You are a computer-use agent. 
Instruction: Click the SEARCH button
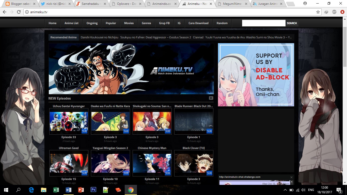click(292, 23)
